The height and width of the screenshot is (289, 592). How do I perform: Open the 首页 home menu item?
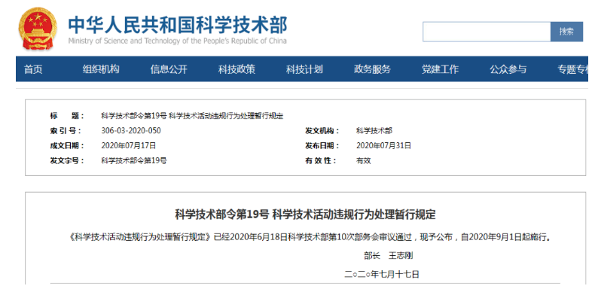pos(33,69)
